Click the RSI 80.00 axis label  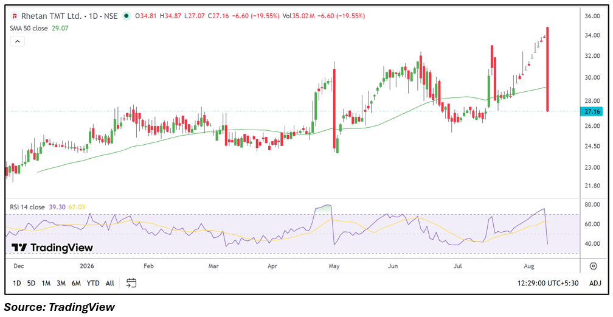tap(593, 204)
